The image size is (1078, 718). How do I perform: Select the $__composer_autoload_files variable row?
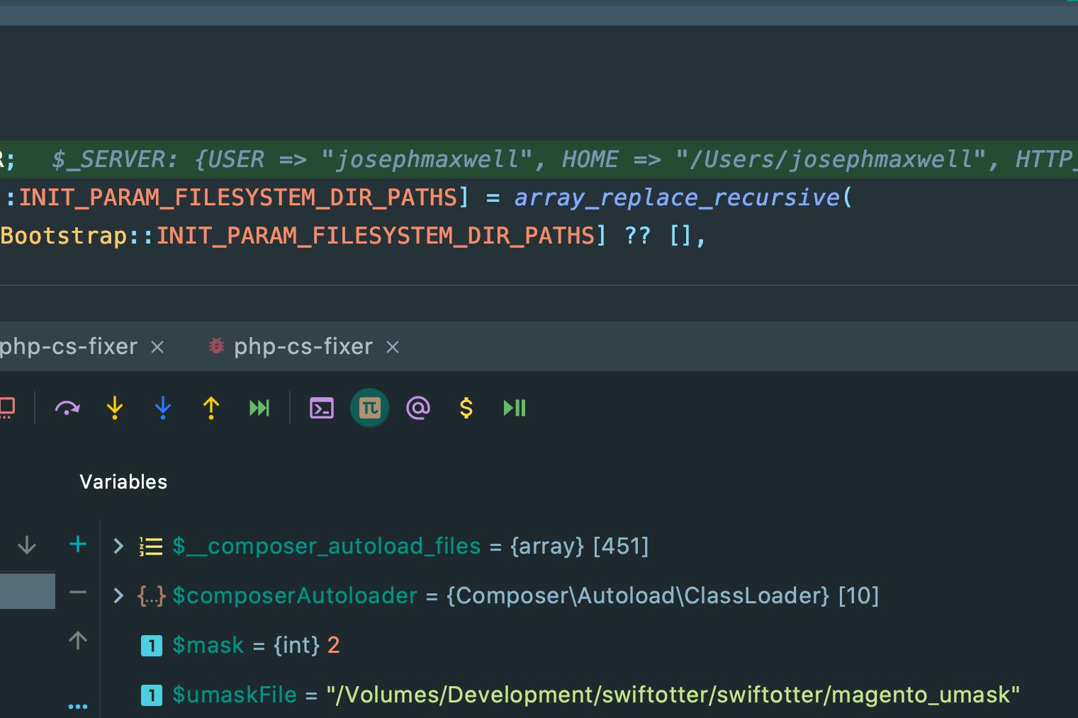coord(588,546)
